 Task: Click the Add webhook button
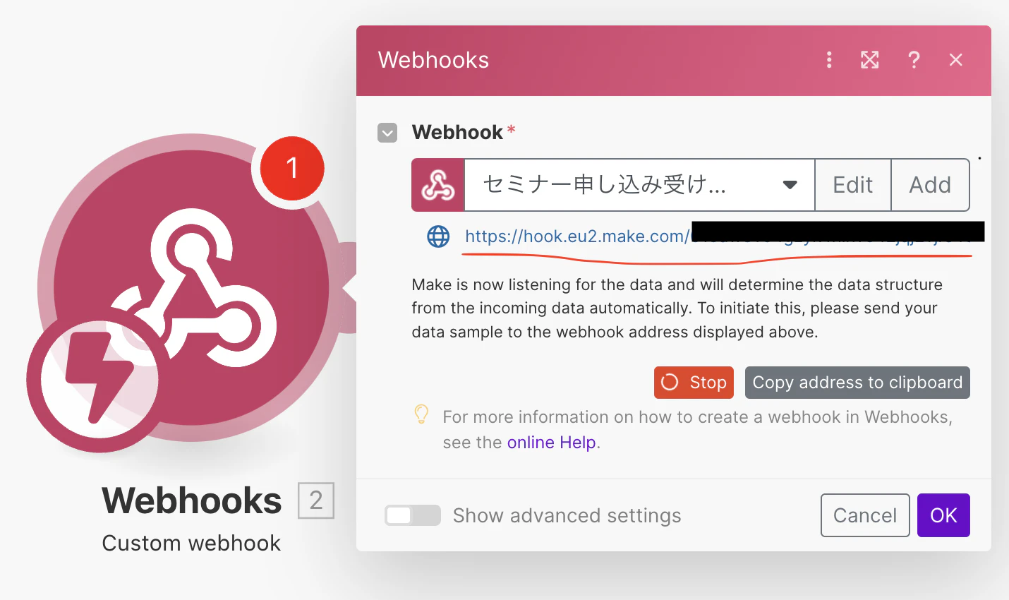pyautogui.click(x=930, y=185)
